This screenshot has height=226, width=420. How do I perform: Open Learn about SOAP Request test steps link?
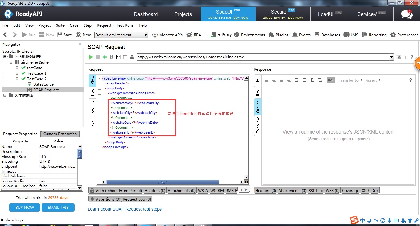tap(125, 209)
